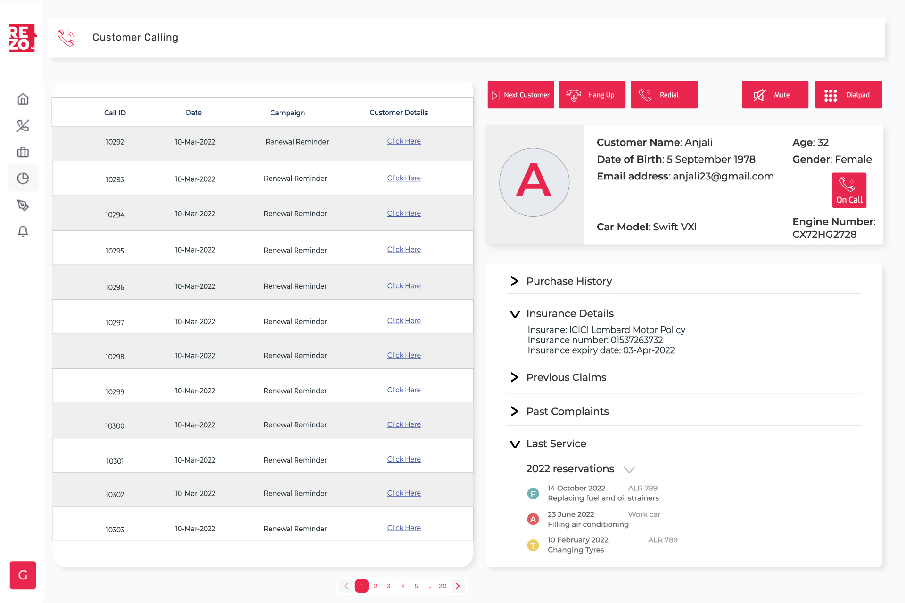The image size is (905, 603).
Task: Click the G avatar at bottom left
Action: (23, 575)
